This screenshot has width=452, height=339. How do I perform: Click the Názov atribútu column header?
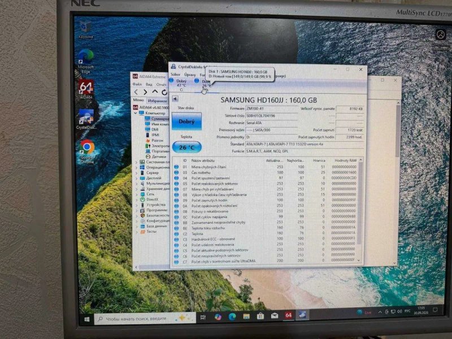click(203, 160)
